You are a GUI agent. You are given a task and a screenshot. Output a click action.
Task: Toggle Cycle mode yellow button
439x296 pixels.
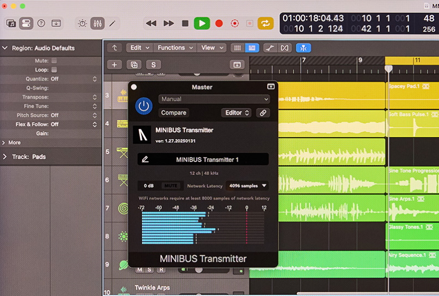265,23
